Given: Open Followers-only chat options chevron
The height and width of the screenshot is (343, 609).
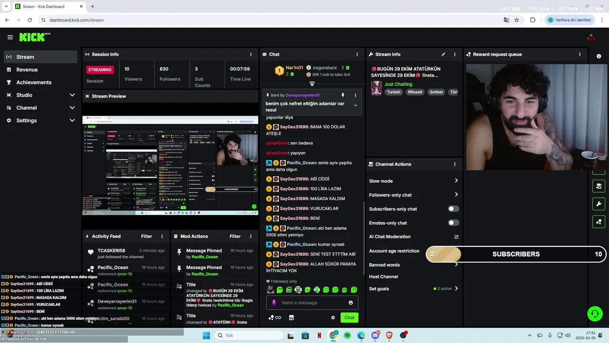Looking at the screenshot, I should [456, 195].
